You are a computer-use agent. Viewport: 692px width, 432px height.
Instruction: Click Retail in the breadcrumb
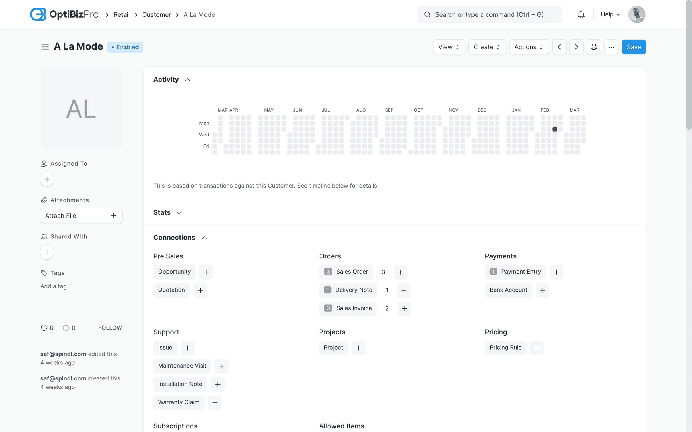coord(121,14)
